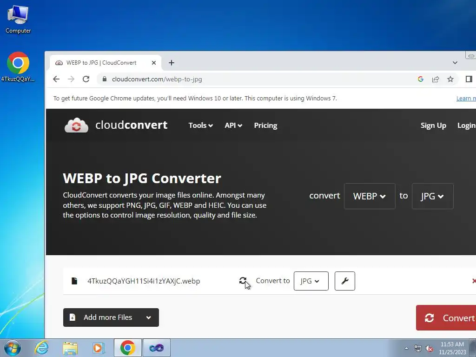Click the address bar URL cloudconvert.com/webp-to-jpg

coord(157,79)
